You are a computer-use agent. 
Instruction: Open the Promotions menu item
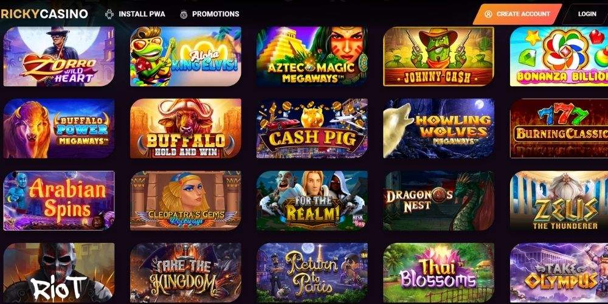tap(216, 14)
